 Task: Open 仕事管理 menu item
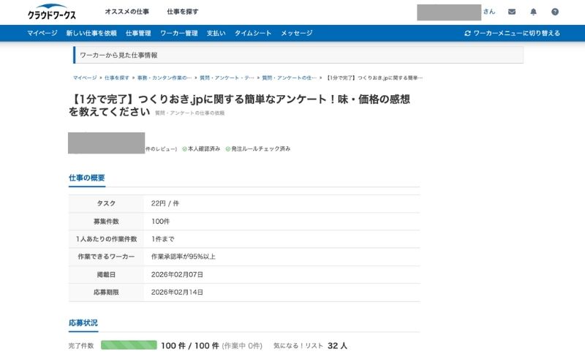[138, 33]
